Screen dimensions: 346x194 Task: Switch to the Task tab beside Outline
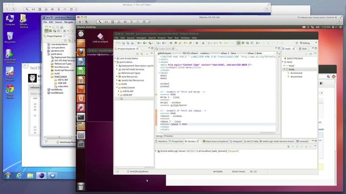303,48
